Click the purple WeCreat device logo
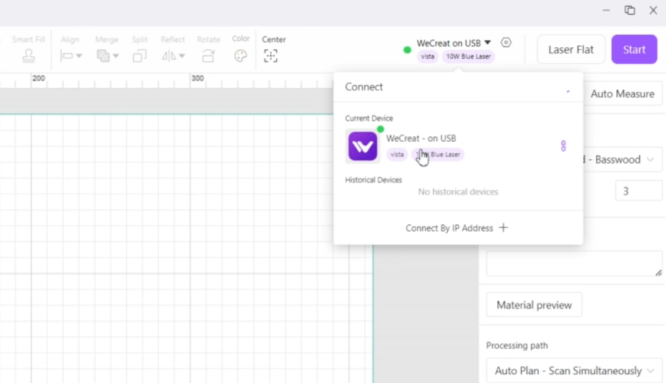Screen dimensions: 666x383 point(362,146)
